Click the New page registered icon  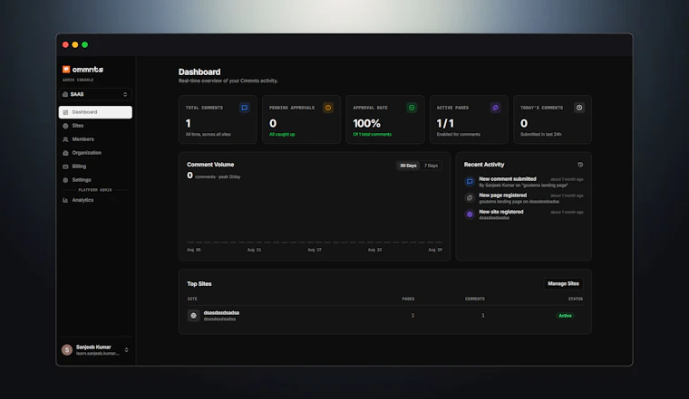(x=470, y=198)
